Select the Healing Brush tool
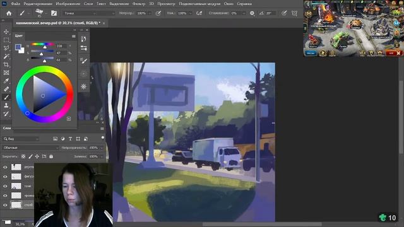The height and width of the screenshot is (227, 404). (6, 90)
